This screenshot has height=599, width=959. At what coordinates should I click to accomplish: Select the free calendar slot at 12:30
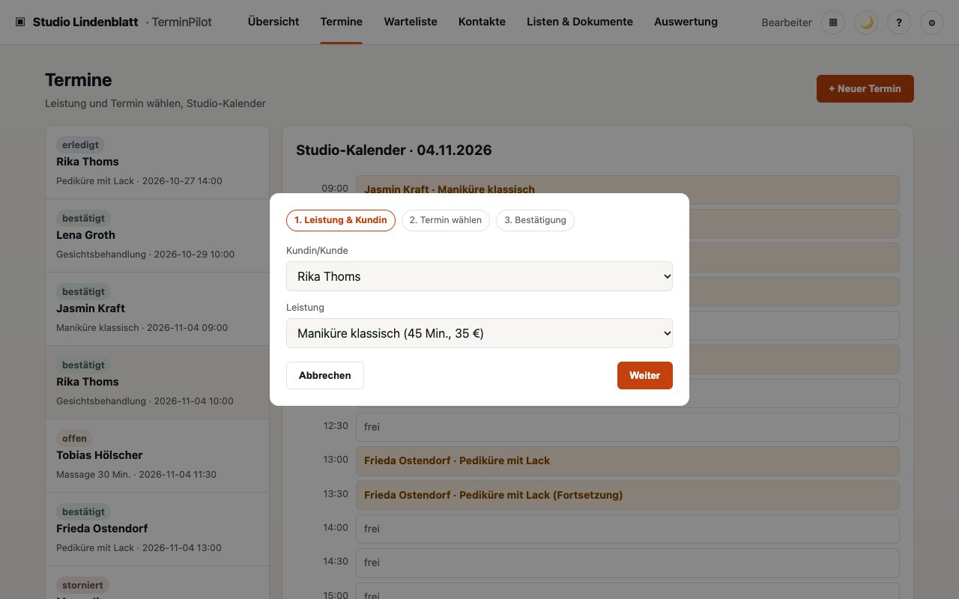(x=627, y=427)
